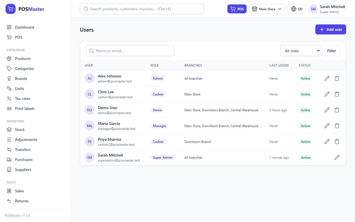Open Print labels page
This screenshot has height=222, width=355.
[35, 109]
